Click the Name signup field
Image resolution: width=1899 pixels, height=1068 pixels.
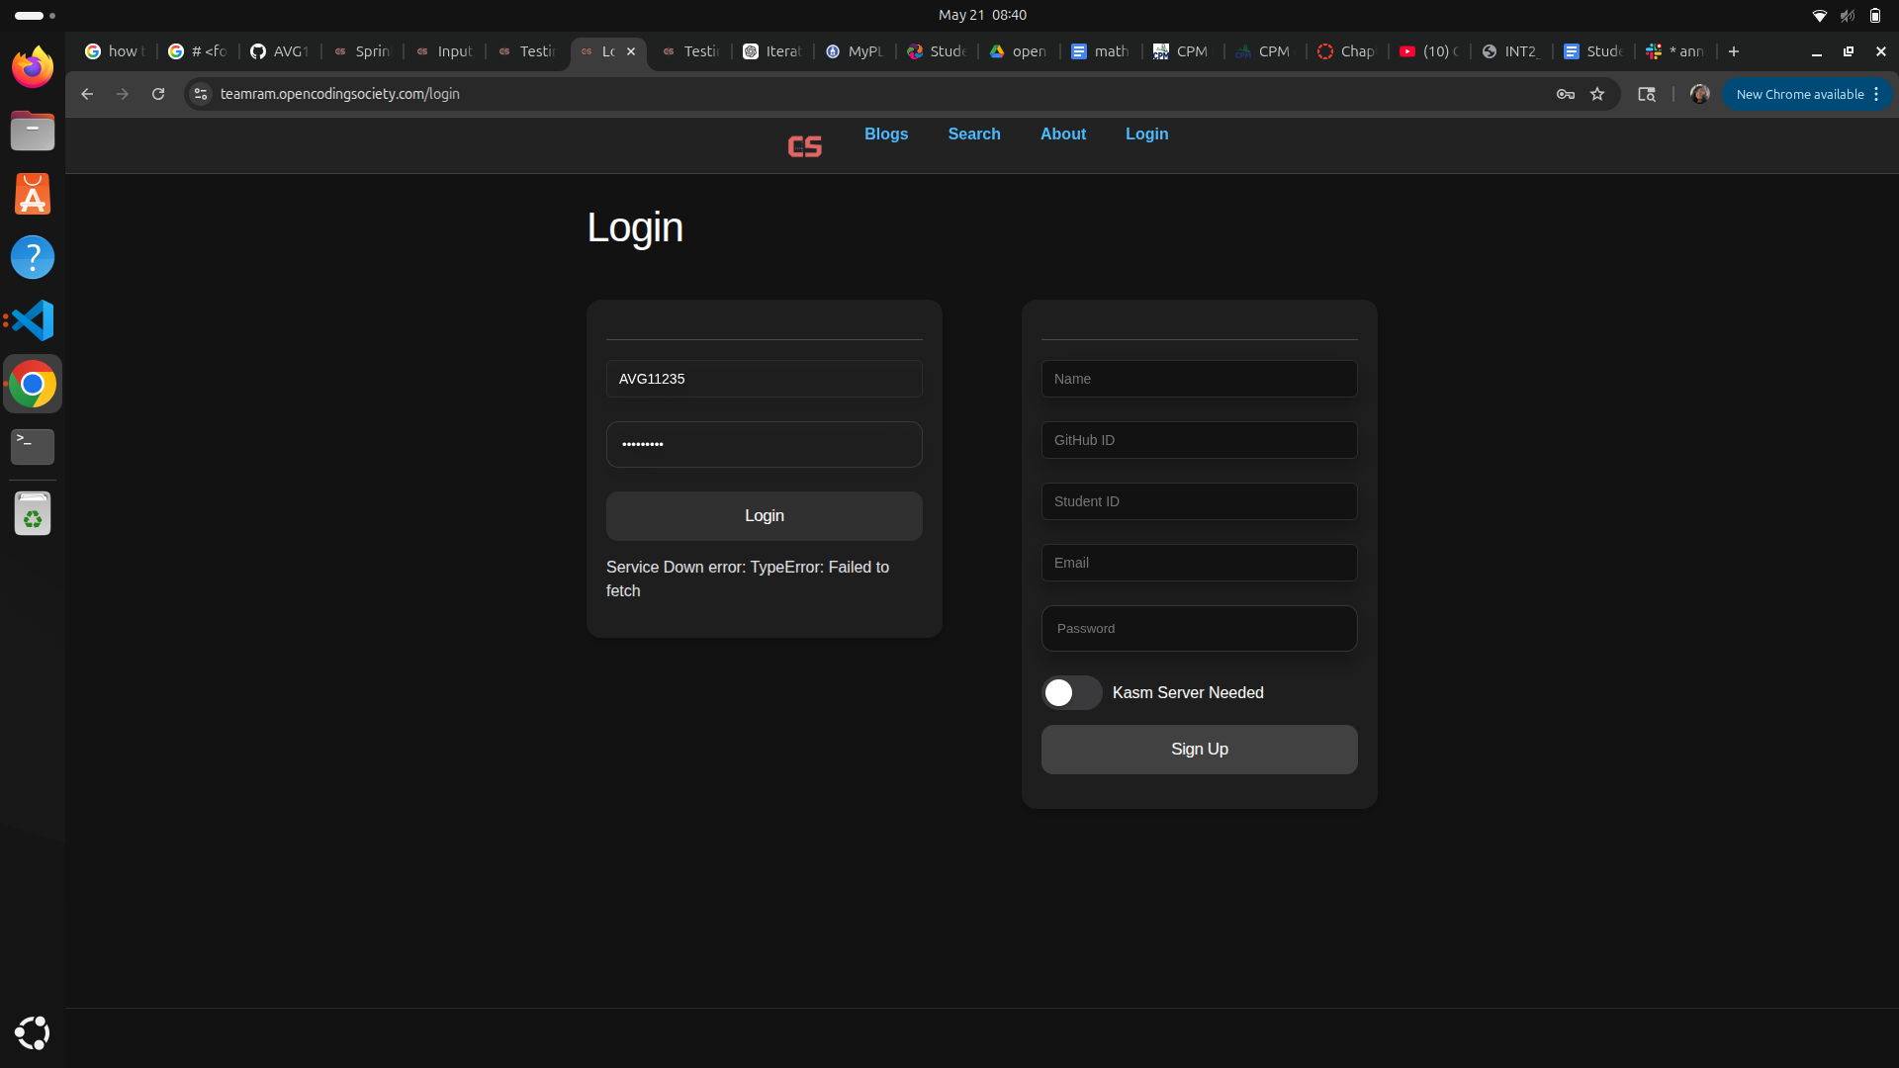tap(1200, 379)
